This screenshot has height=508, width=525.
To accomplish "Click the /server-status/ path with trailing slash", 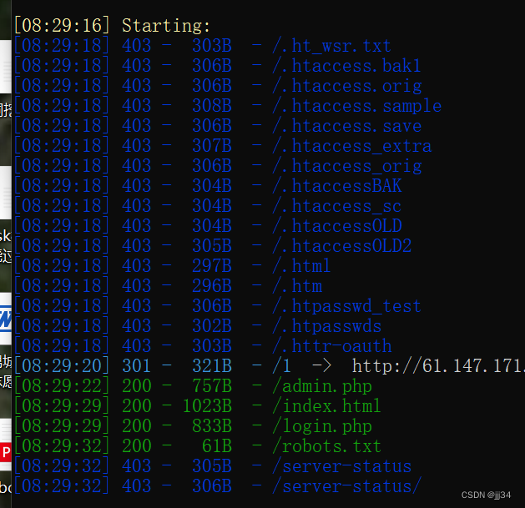I will 346,486.
